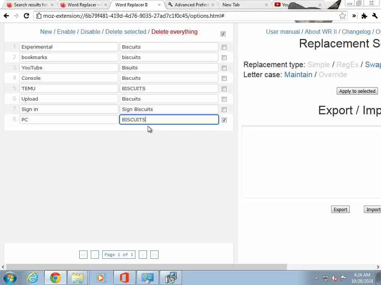Open About WR II link
The image size is (381, 285).
click(x=321, y=32)
